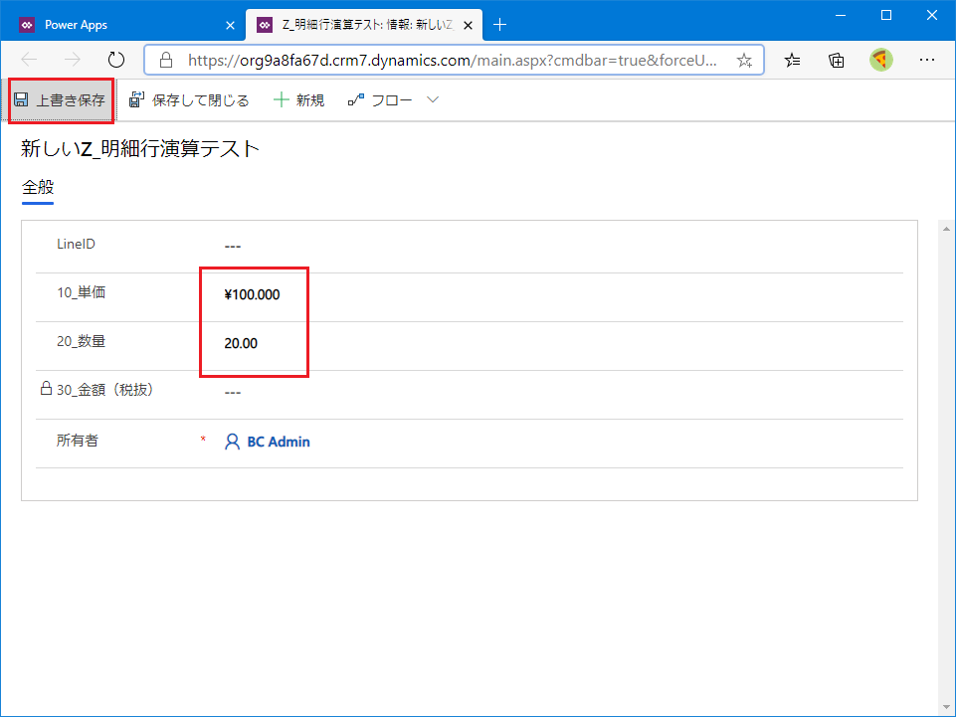Open the BC Admin owner link
This screenshot has width=956, height=717.
pyautogui.click(x=279, y=442)
